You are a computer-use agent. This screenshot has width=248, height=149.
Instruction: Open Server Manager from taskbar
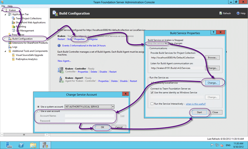(9, 145)
